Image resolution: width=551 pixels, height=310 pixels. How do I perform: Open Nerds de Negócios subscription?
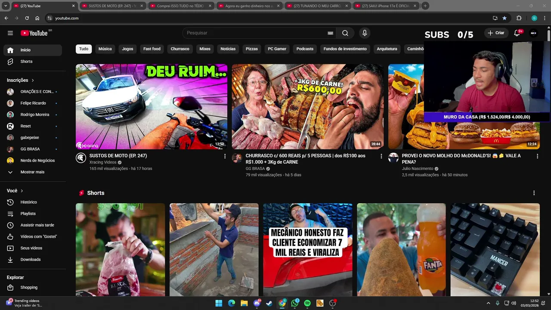33,161
